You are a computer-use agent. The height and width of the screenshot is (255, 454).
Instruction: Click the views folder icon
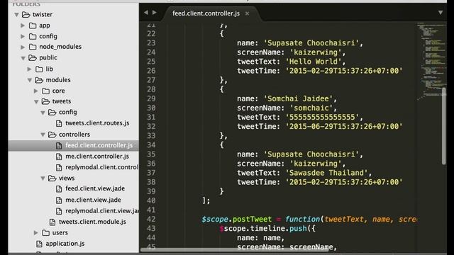[x=52, y=178]
